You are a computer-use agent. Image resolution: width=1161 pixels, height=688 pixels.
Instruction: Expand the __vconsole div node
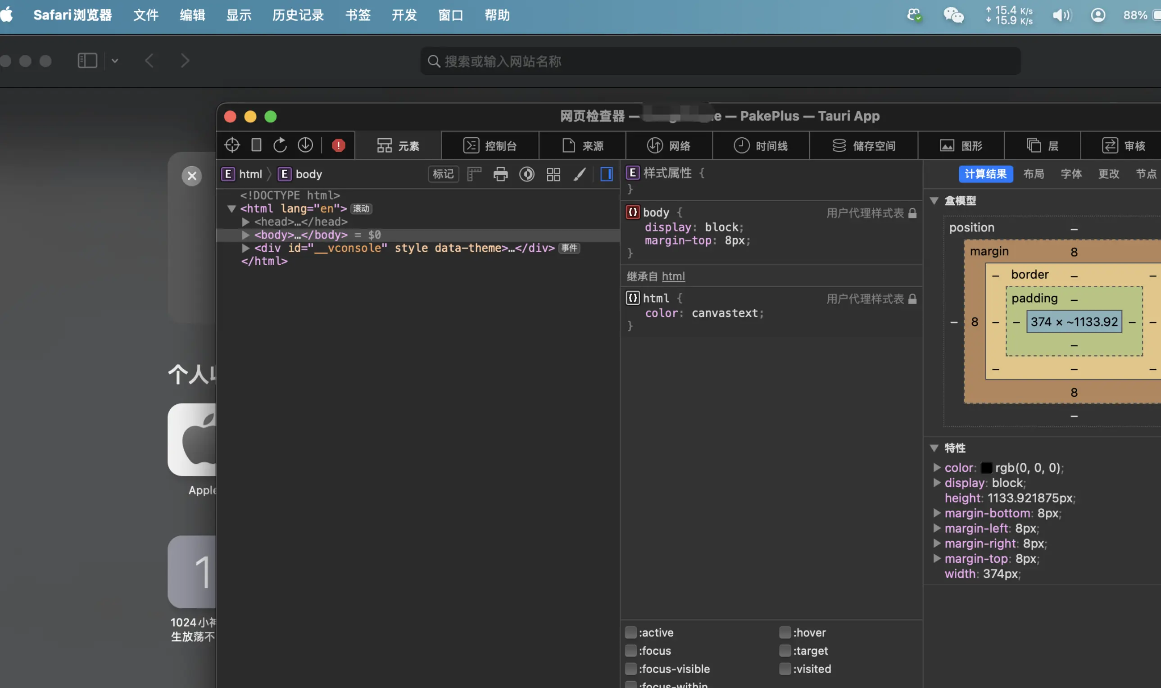coord(246,248)
